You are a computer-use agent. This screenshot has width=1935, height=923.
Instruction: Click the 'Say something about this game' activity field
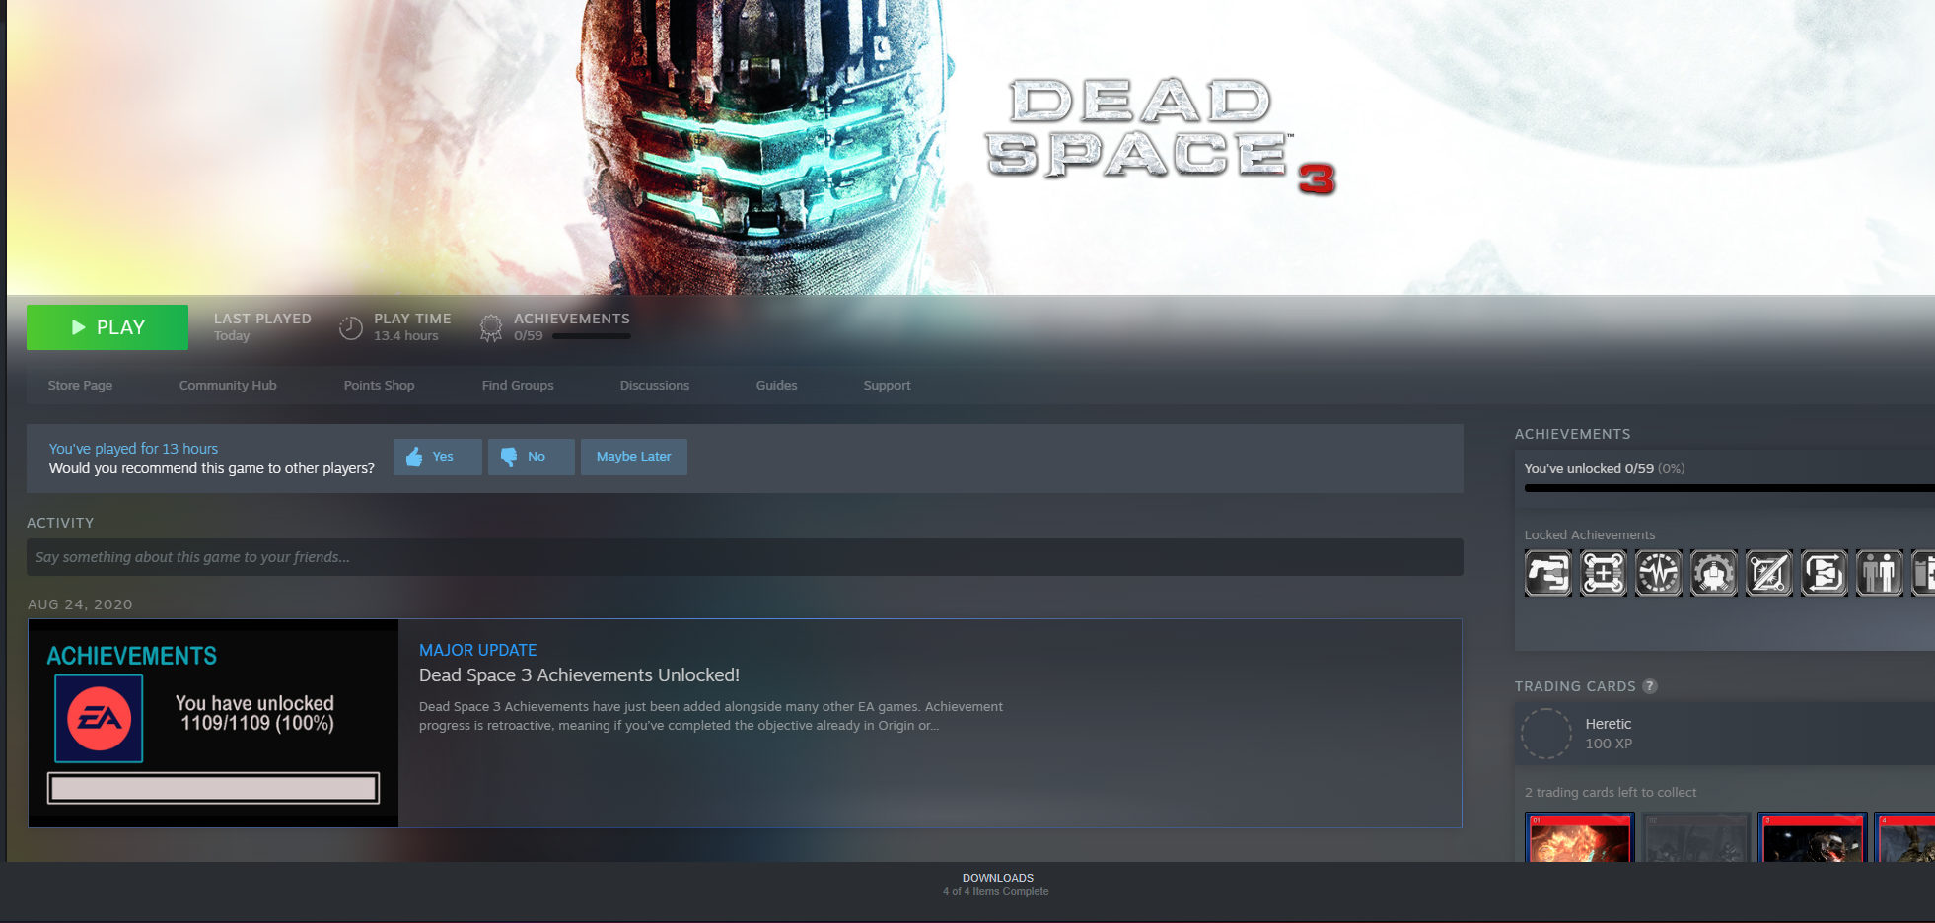click(745, 557)
